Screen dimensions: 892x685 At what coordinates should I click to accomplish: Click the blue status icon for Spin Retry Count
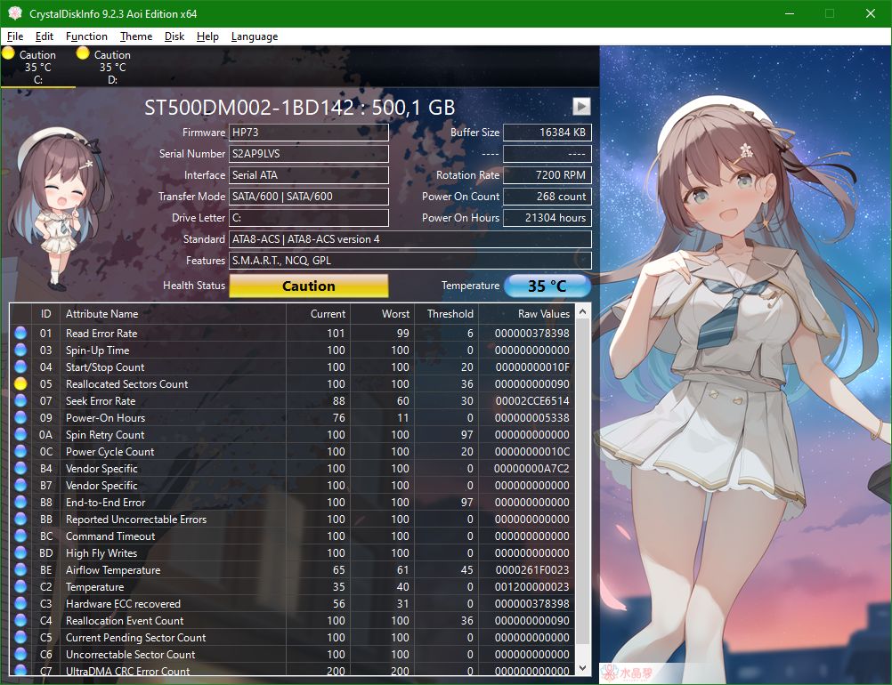[20, 434]
